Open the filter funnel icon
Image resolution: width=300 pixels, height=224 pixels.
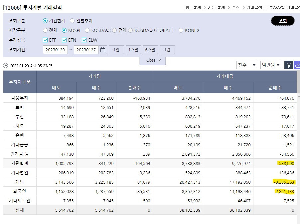click(289, 65)
